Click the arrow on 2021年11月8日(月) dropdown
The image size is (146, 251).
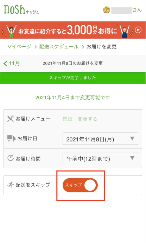[x=132, y=139]
